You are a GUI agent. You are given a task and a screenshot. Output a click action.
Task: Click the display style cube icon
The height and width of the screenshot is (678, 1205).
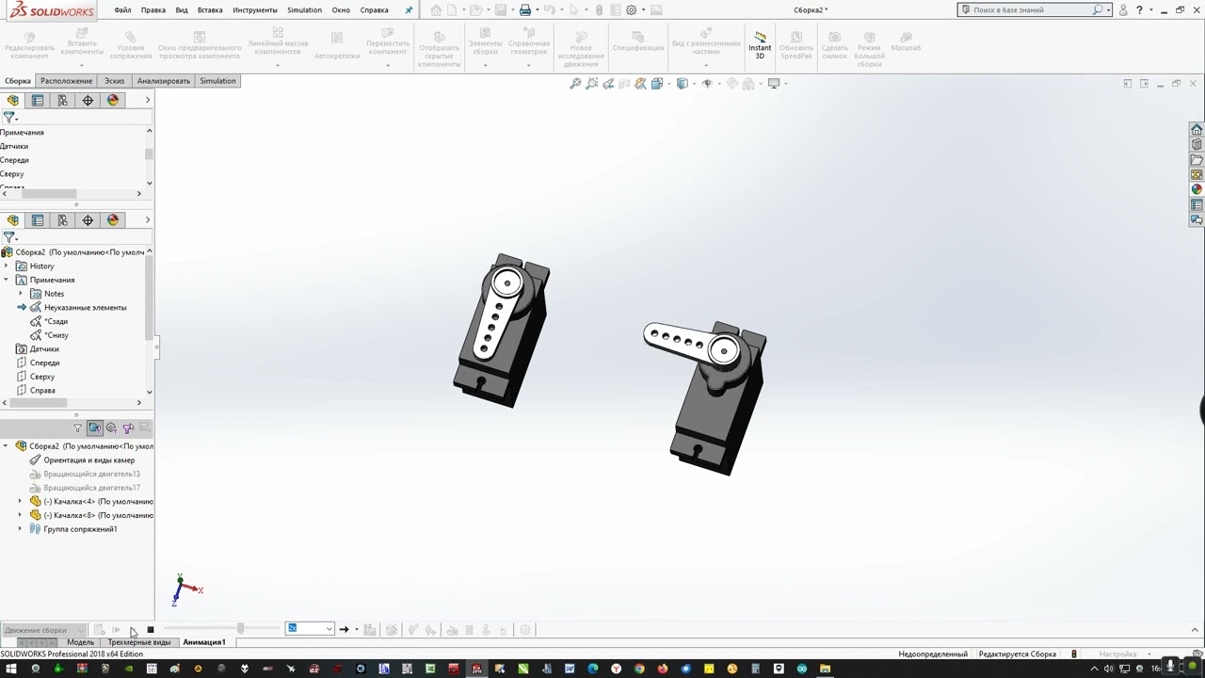(x=683, y=84)
